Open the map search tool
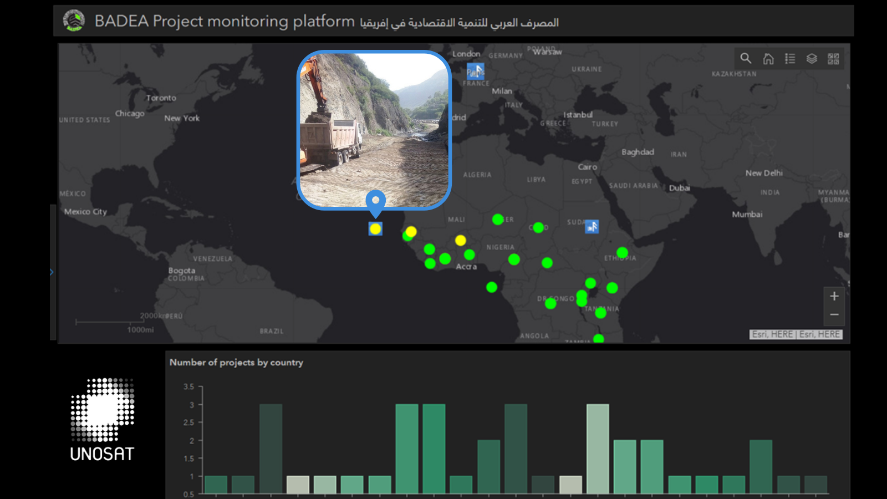Screen dimensions: 887x499 pos(746,58)
